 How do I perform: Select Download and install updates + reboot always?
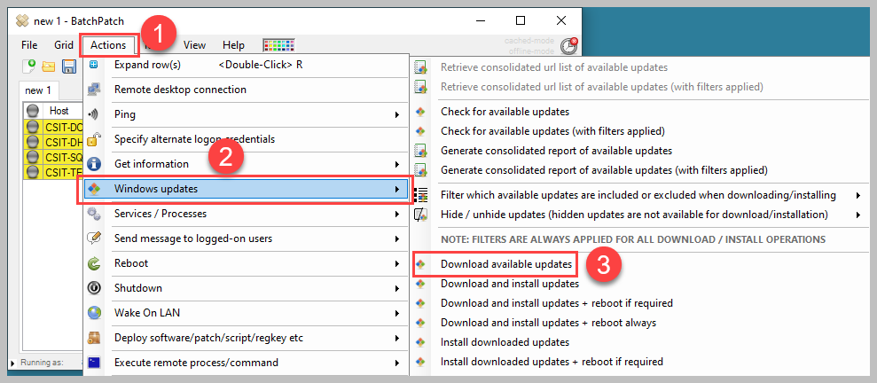pyautogui.click(x=548, y=323)
